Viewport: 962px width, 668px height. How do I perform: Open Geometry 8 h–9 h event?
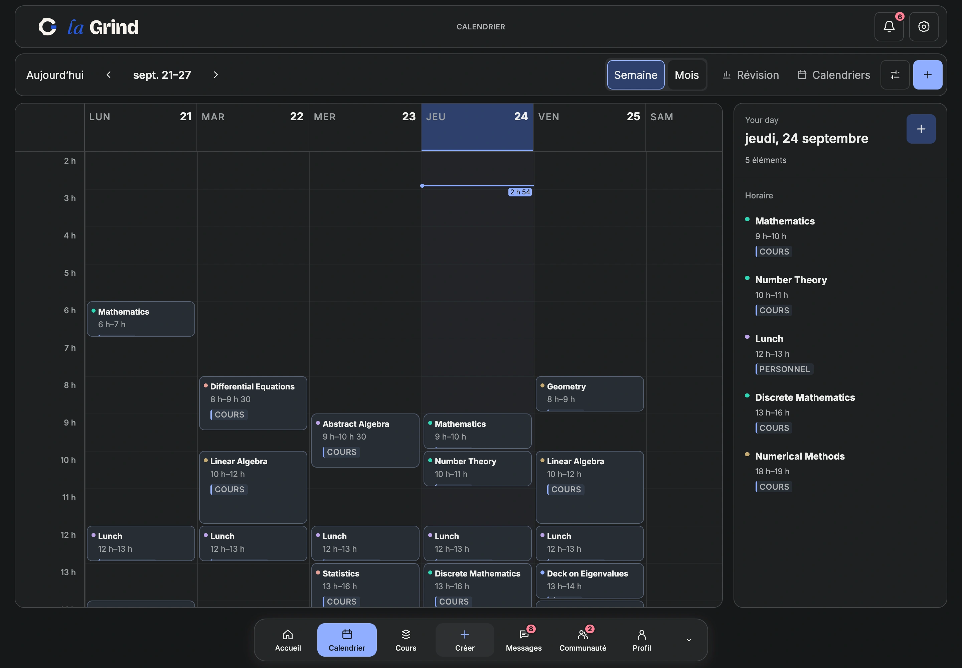pyautogui.click(x=590, y=394)
